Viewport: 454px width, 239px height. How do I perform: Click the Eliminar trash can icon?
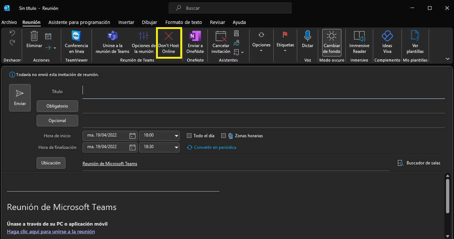34,36
